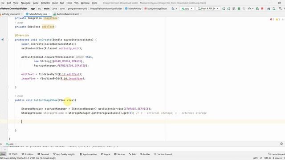
Task: Click Attach Debugger to Android Process icon
Action: click(257, 8)
